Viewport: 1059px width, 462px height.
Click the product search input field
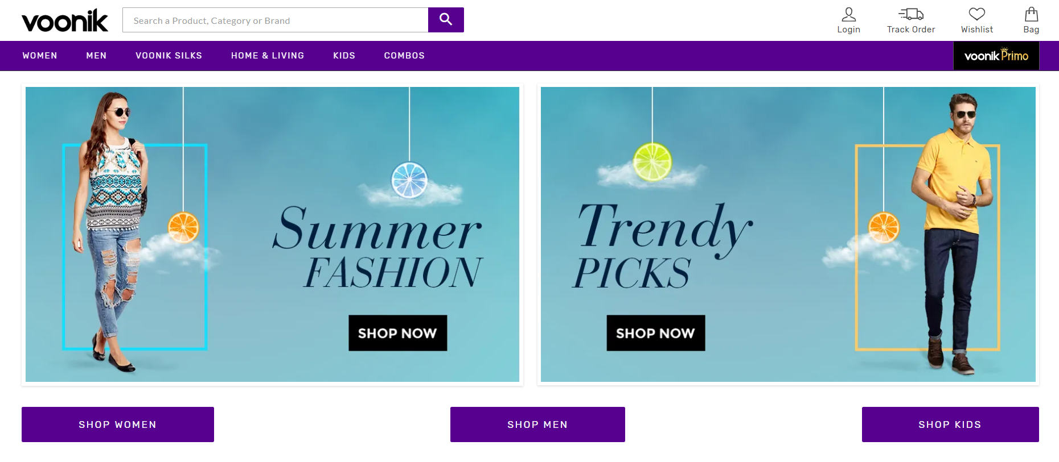273,20
